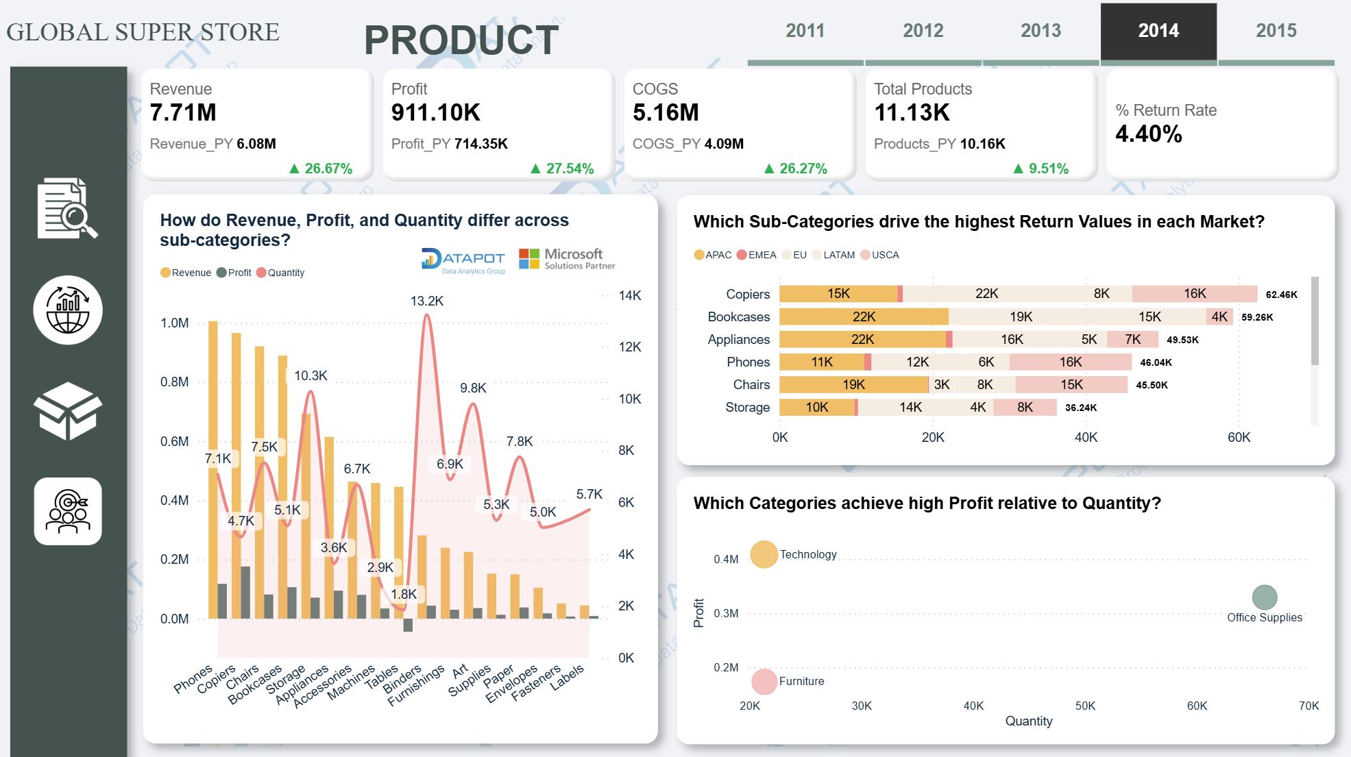
Task: Select the EU legend marker
Action: 786,255
